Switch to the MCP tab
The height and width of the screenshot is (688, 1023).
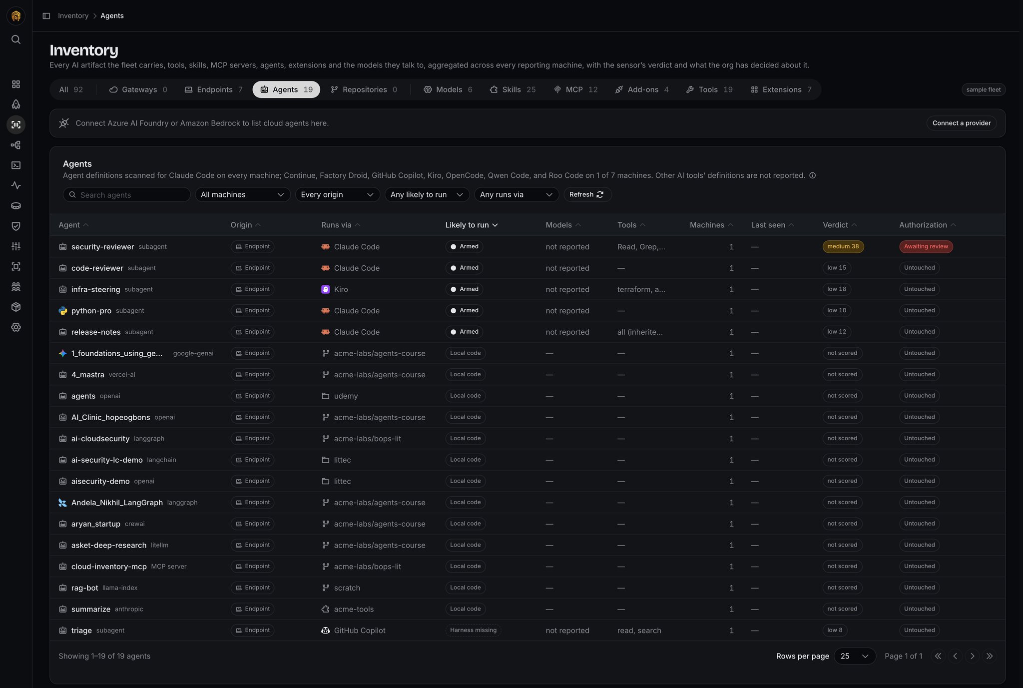click(575, 90)
